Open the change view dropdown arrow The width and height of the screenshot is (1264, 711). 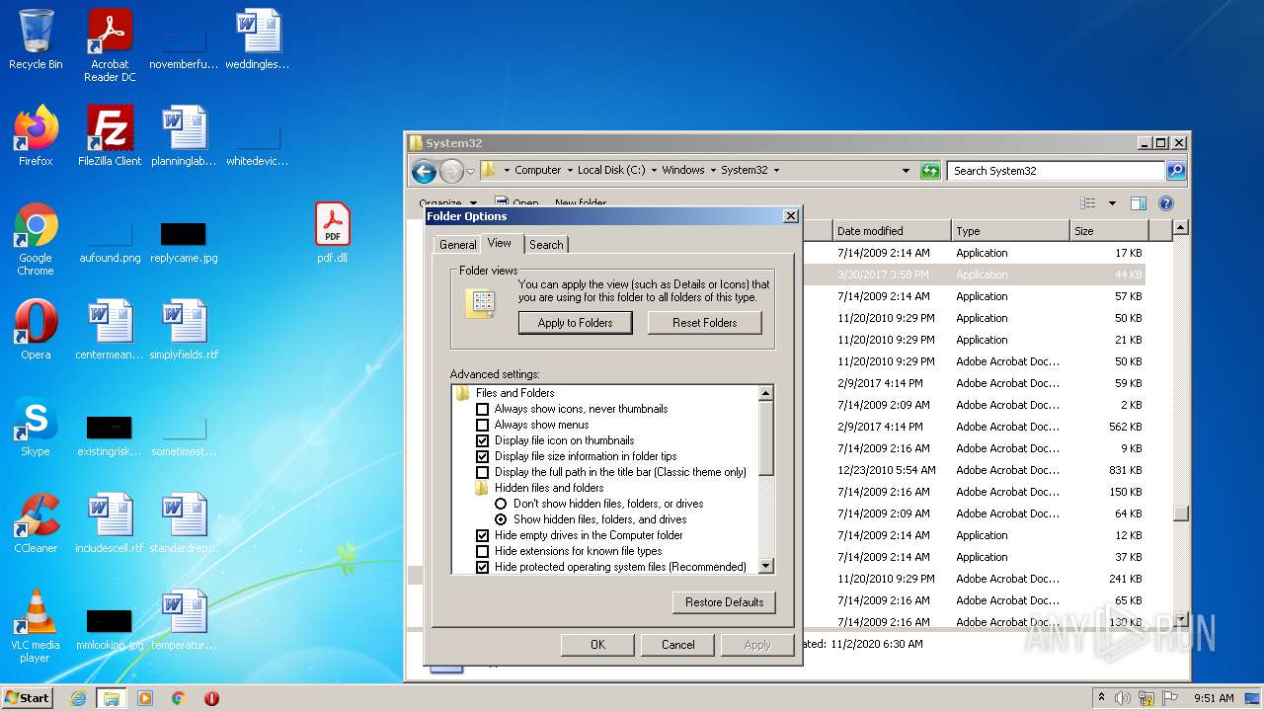coord(1112,203)
